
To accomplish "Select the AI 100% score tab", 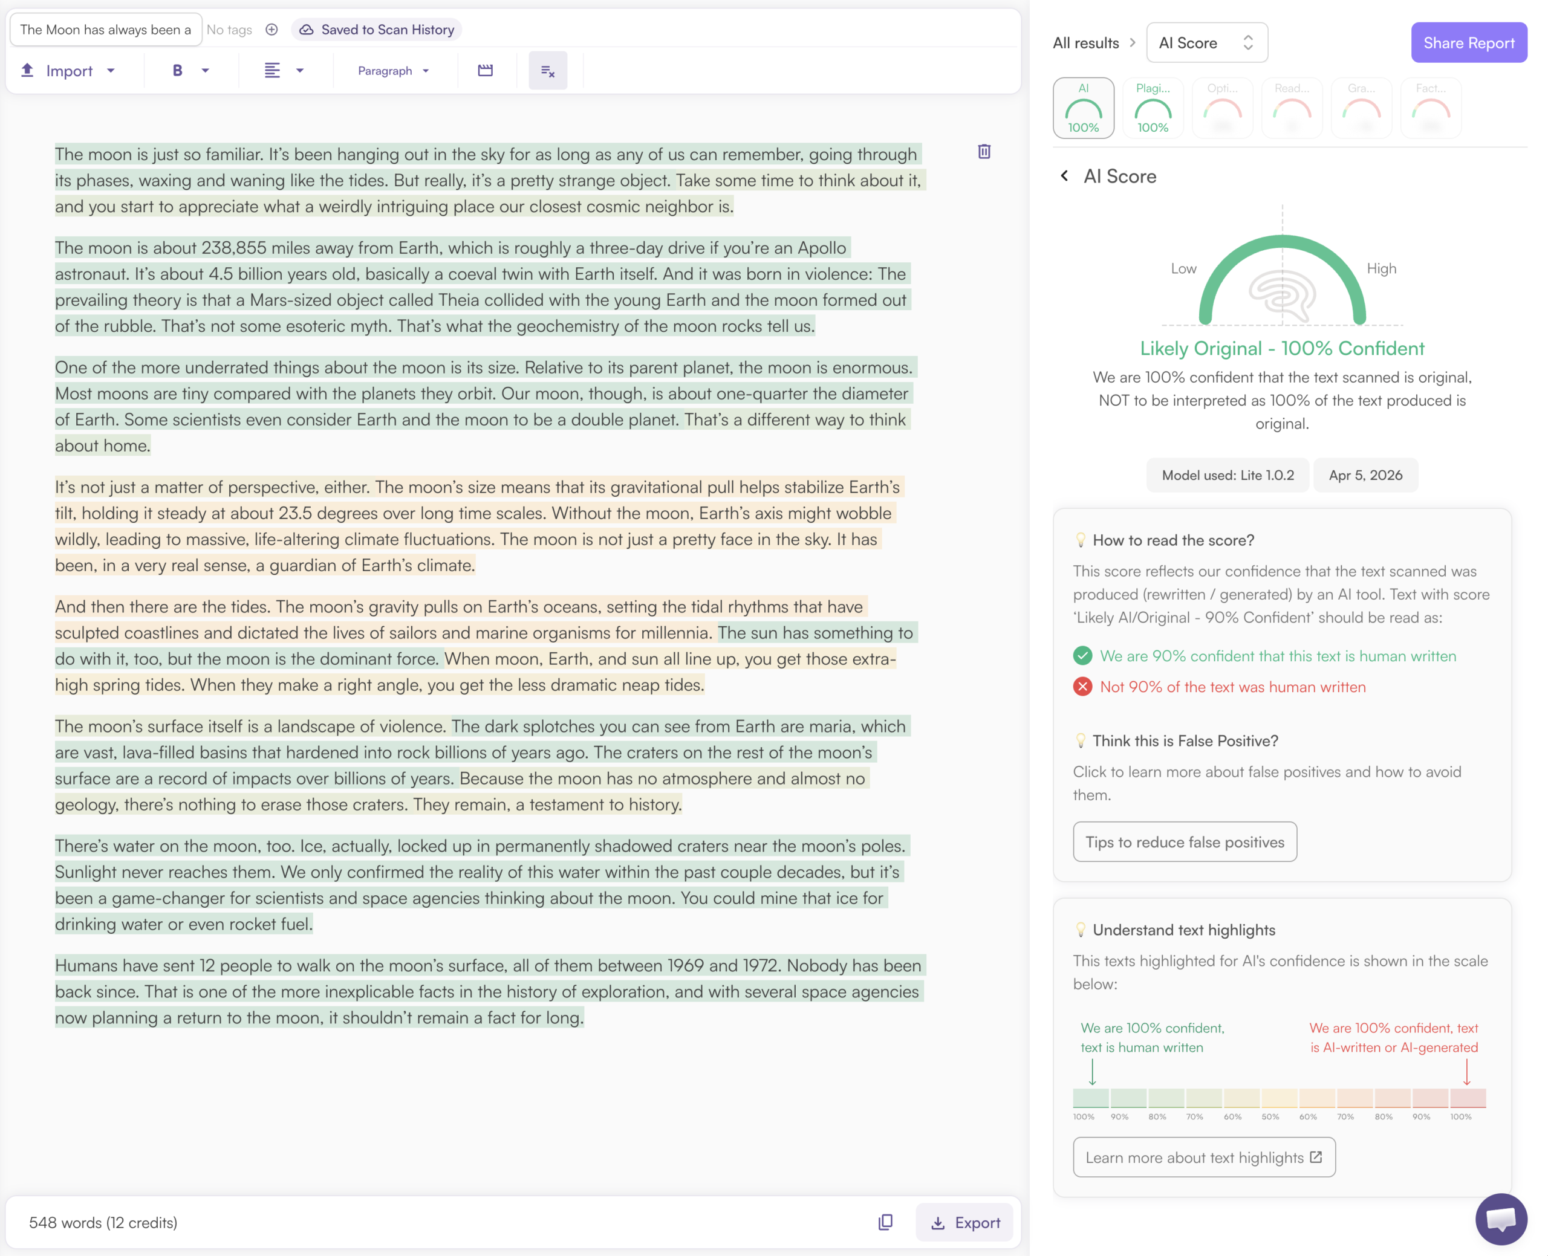I will (1082, 108).
